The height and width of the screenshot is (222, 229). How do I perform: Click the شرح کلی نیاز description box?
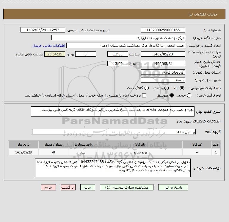coord(113,111)
